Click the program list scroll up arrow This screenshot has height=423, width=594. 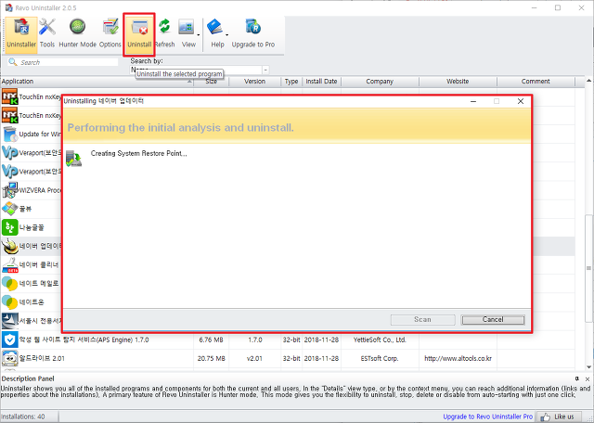[588, 81]
